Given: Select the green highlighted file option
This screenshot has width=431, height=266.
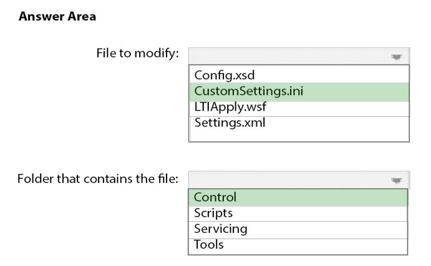Looking at the screenshot, I should click(299, 92).
